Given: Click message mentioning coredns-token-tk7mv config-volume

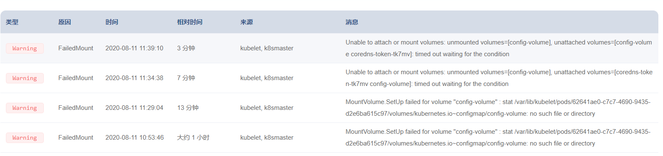Looking at the screenshot, I should point(499,78).
